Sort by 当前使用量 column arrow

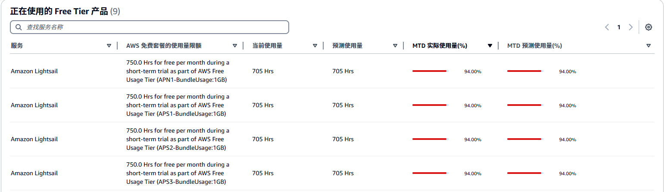[315, 46]
